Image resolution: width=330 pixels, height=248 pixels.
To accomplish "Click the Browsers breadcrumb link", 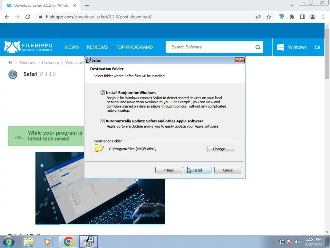I will [x=50, y=62].
